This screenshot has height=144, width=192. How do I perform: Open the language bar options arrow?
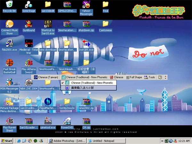(165, 77)
